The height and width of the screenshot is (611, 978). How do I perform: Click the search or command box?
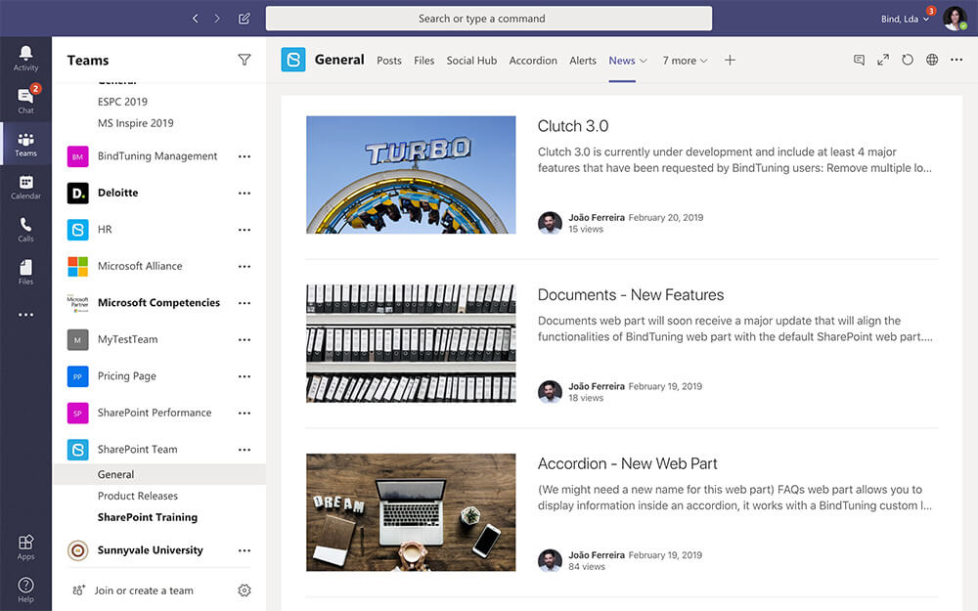pyautogui.click(x=488, y=19)
